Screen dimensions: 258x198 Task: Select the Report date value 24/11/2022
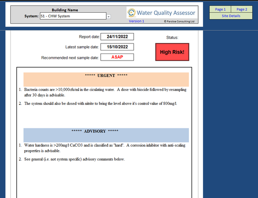(x=117, y=37)
